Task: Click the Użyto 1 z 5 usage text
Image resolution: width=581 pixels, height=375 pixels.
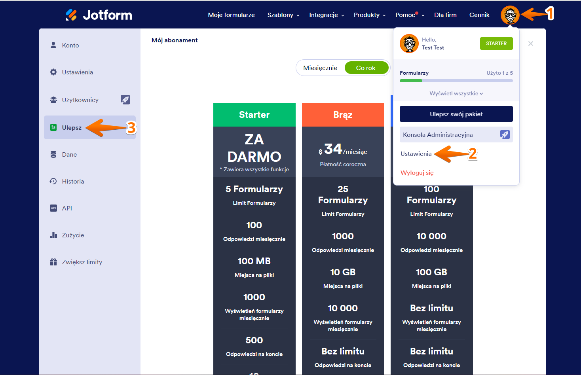Action: click(500, 73)
